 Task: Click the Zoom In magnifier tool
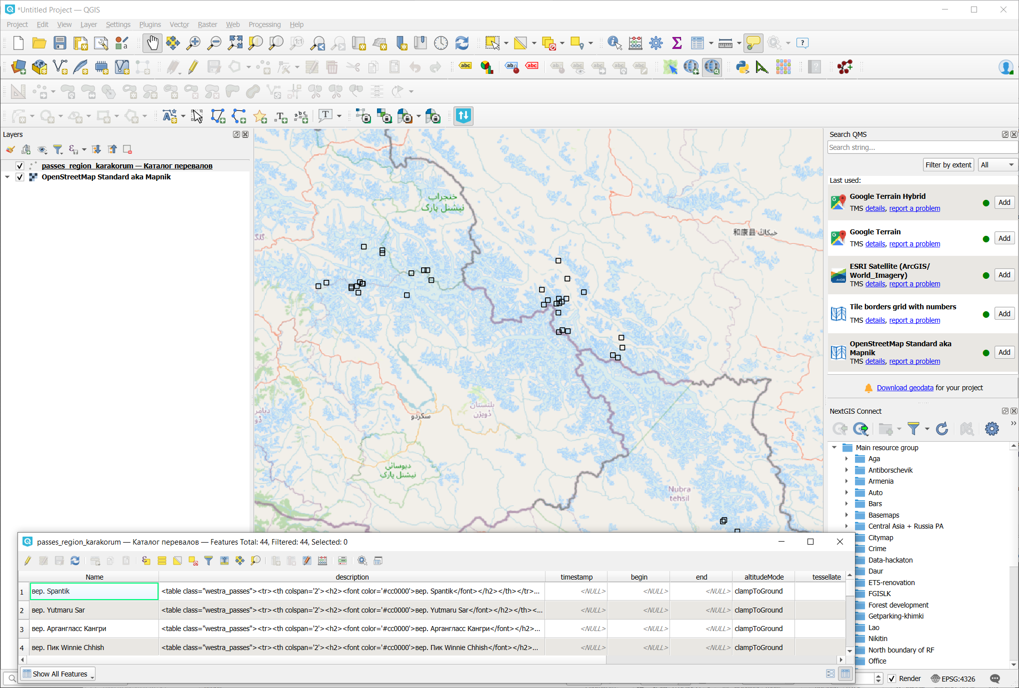click(x=193, y=43)
